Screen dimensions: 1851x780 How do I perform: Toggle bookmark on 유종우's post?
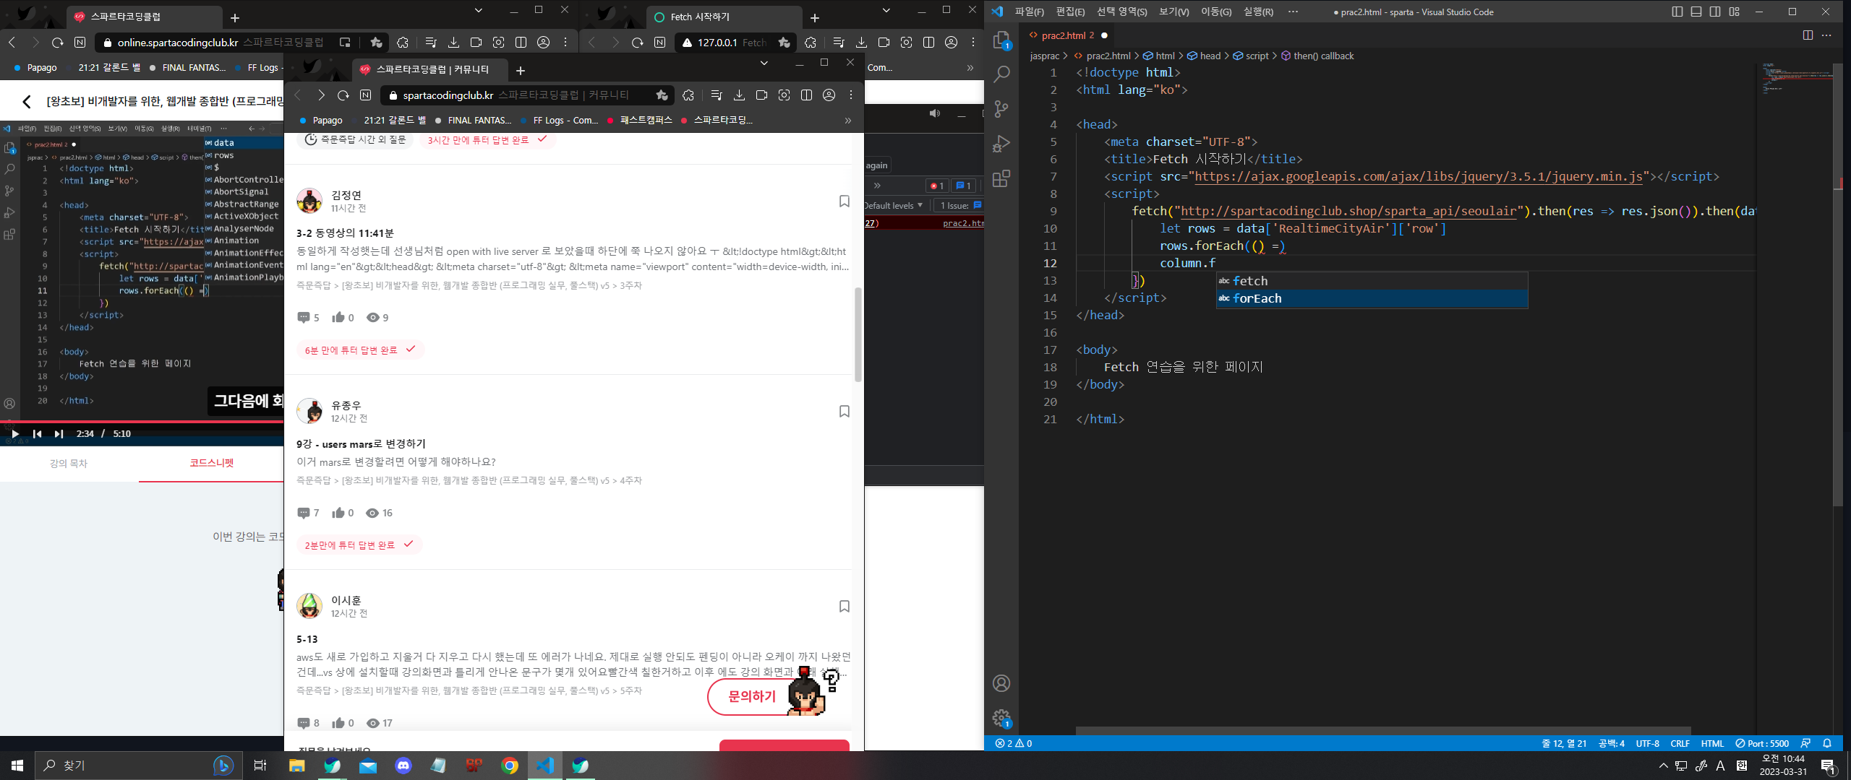[x=844, y=412]
